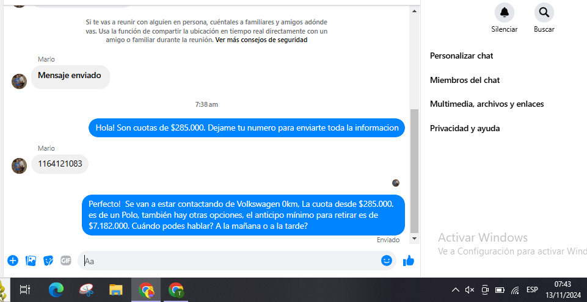587x302 pixels.
Task: Expand Miembros del chat section
Action: coord(465,80)
